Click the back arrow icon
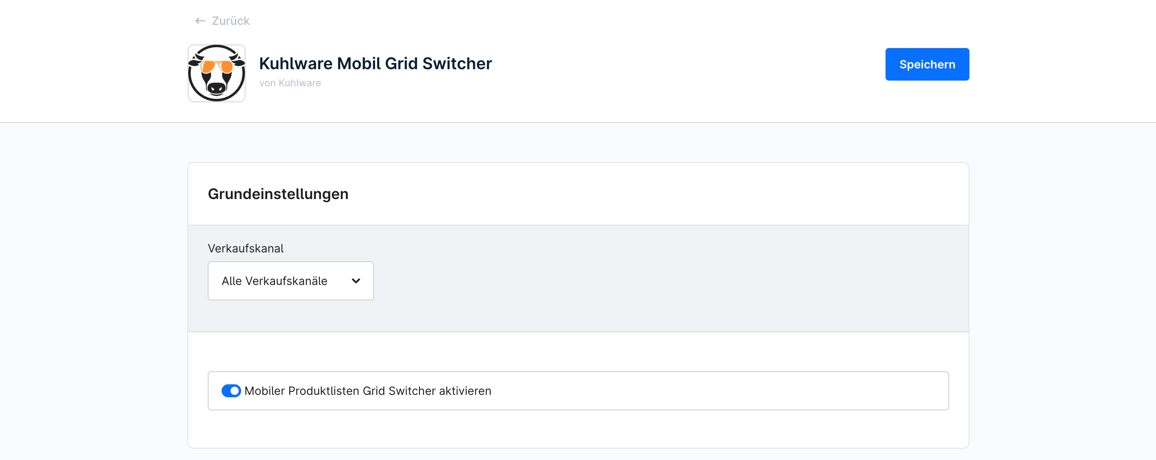 200,21
